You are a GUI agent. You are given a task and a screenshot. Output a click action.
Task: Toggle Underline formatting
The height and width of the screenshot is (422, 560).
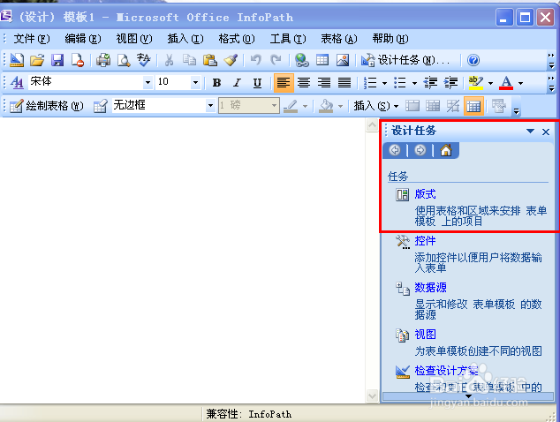257,83
